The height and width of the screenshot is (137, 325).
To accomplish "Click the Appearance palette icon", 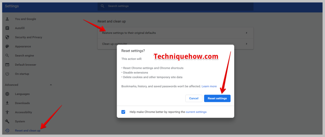I will pos(7,47).
